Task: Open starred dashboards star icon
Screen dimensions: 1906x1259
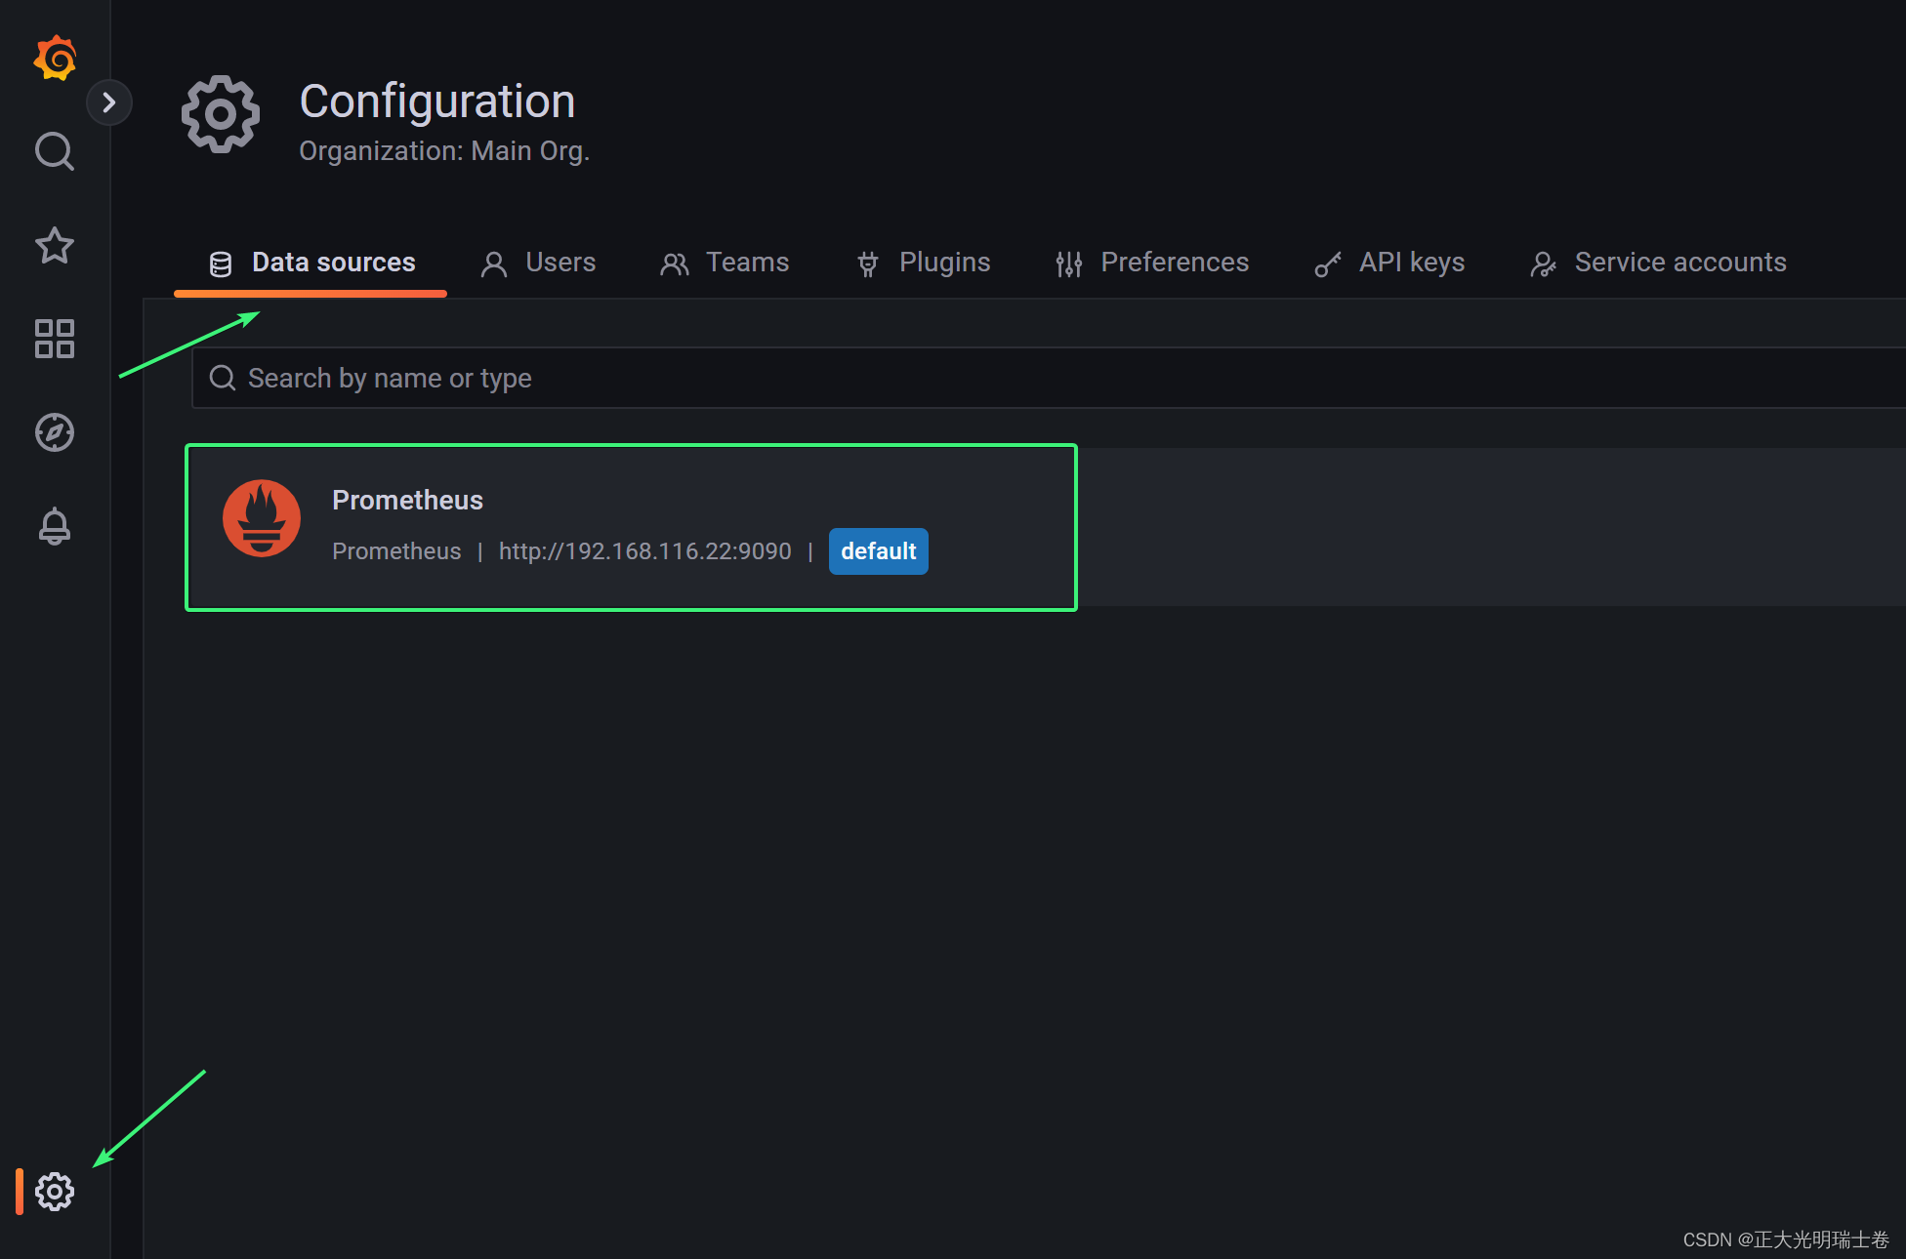Action: pos(55,245)
